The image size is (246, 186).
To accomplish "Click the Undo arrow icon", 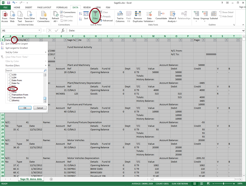I will tap(14, 3).
